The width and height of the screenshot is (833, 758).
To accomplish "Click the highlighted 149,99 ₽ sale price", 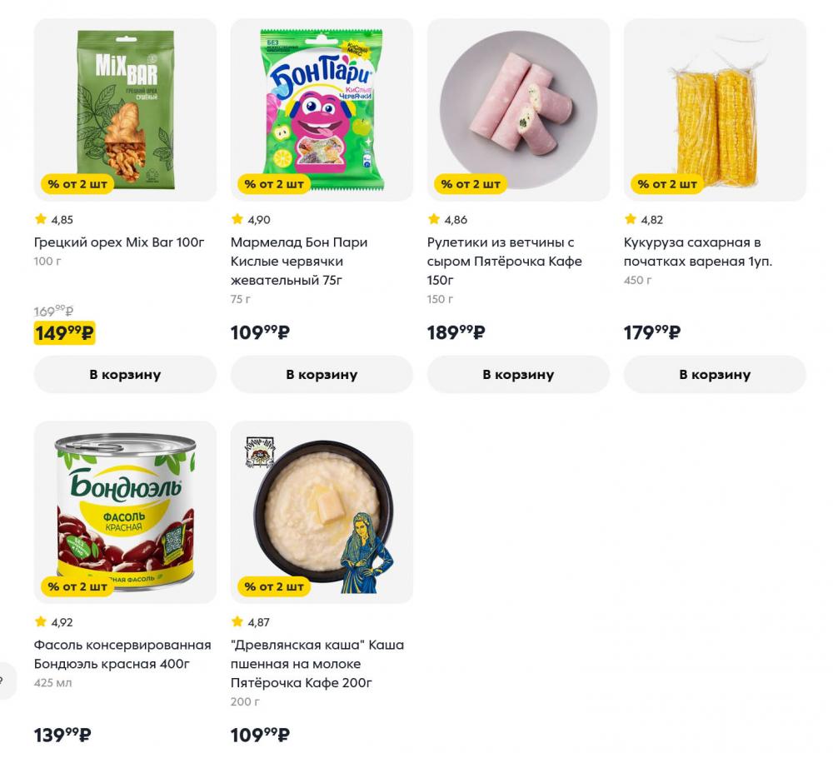I will click(x=64, y=333).
